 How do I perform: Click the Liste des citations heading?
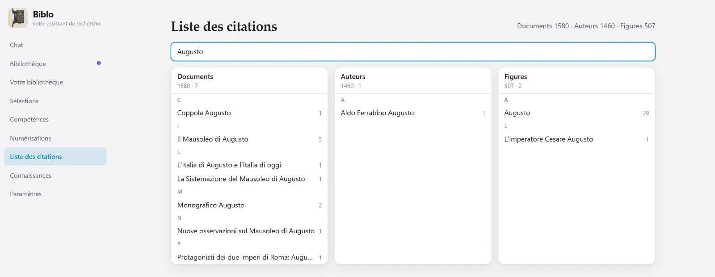click(224, 26)
